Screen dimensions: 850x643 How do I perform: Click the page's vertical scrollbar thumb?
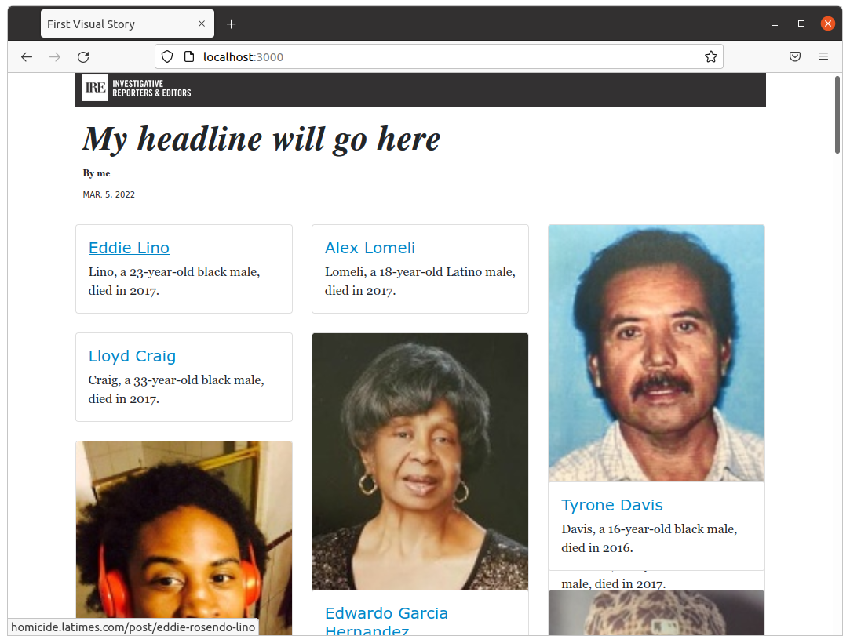(x=837, y=114)
